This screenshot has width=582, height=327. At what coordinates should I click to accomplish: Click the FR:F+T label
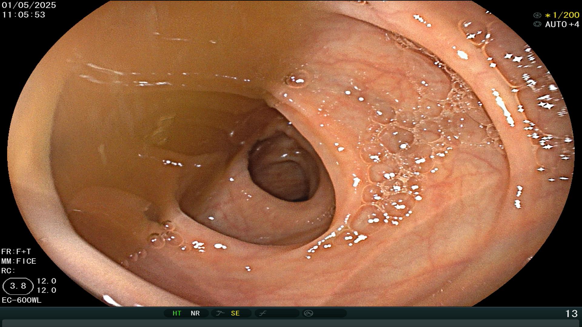click(16, 252)
